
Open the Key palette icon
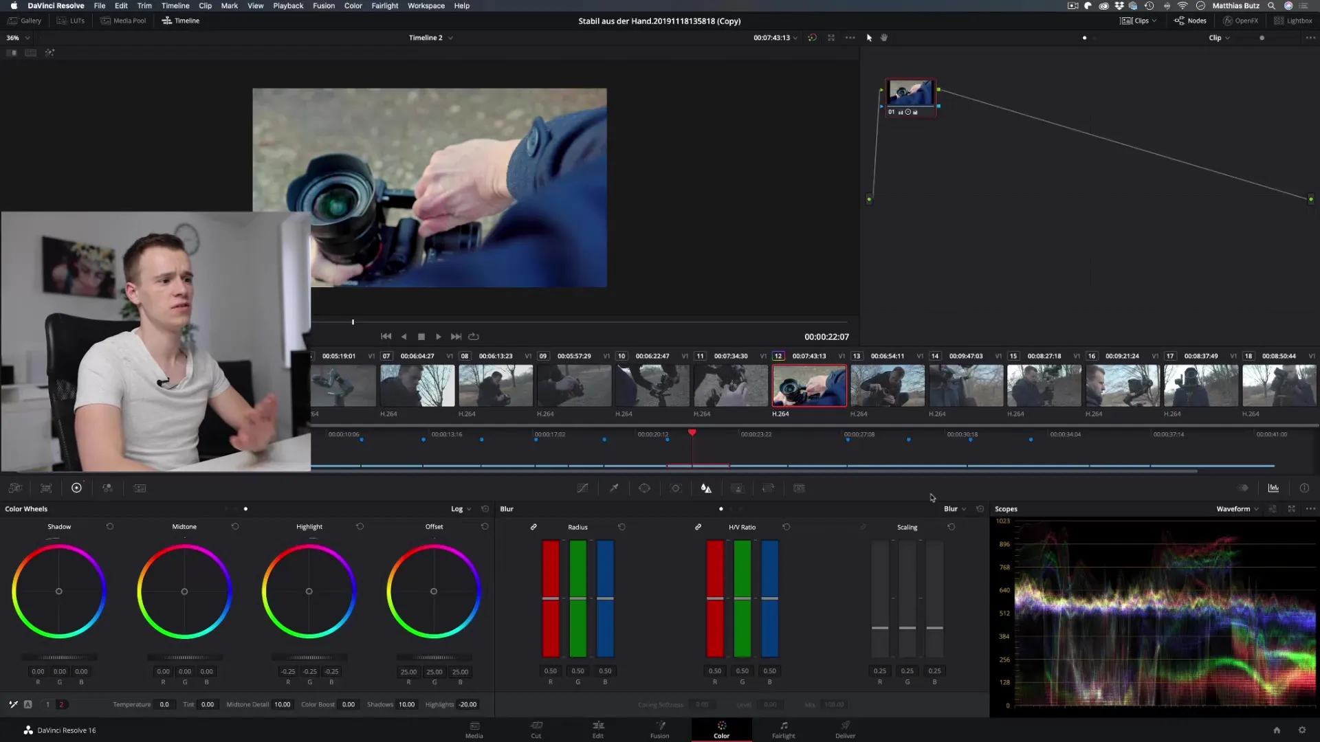(737, 488)
